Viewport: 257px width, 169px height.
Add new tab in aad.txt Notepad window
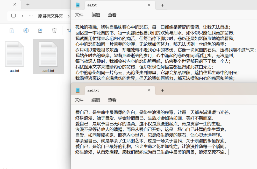[x=162, y=90]
